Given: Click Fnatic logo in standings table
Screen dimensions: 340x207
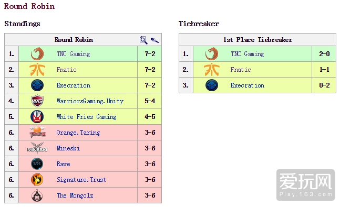Looking at the screenshot, I should click(x=37, y=69).
